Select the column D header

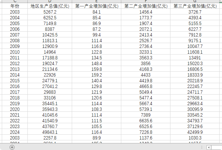50,1
